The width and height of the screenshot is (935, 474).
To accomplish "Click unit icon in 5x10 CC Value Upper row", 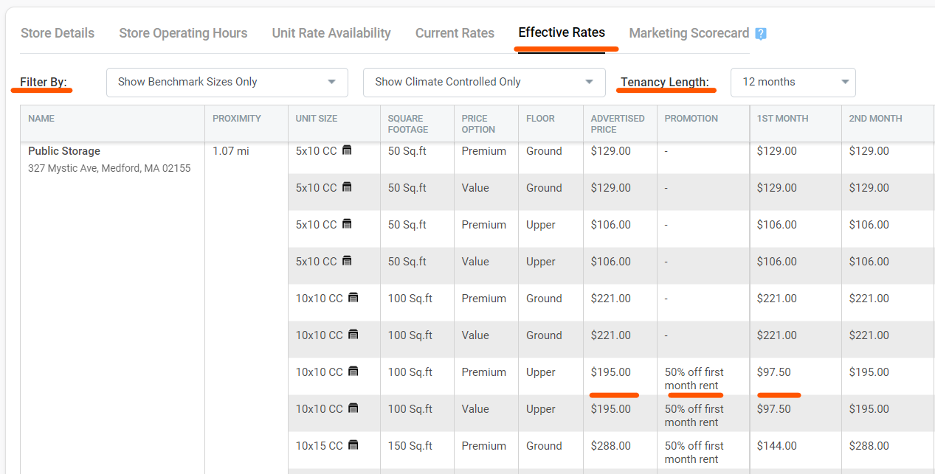I will [x=347, y=261].
